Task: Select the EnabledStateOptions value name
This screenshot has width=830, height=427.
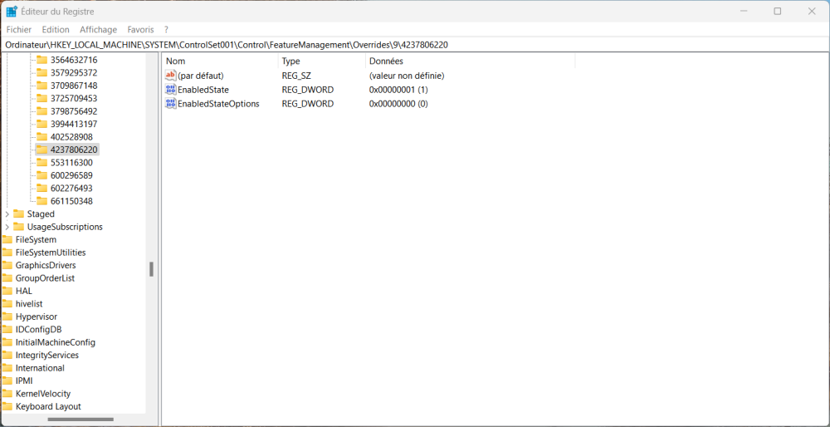Action: [x=218, y=104]
